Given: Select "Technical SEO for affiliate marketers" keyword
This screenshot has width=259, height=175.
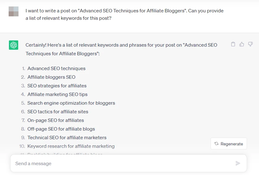Looking at the screenshot, I should (67, 138).
